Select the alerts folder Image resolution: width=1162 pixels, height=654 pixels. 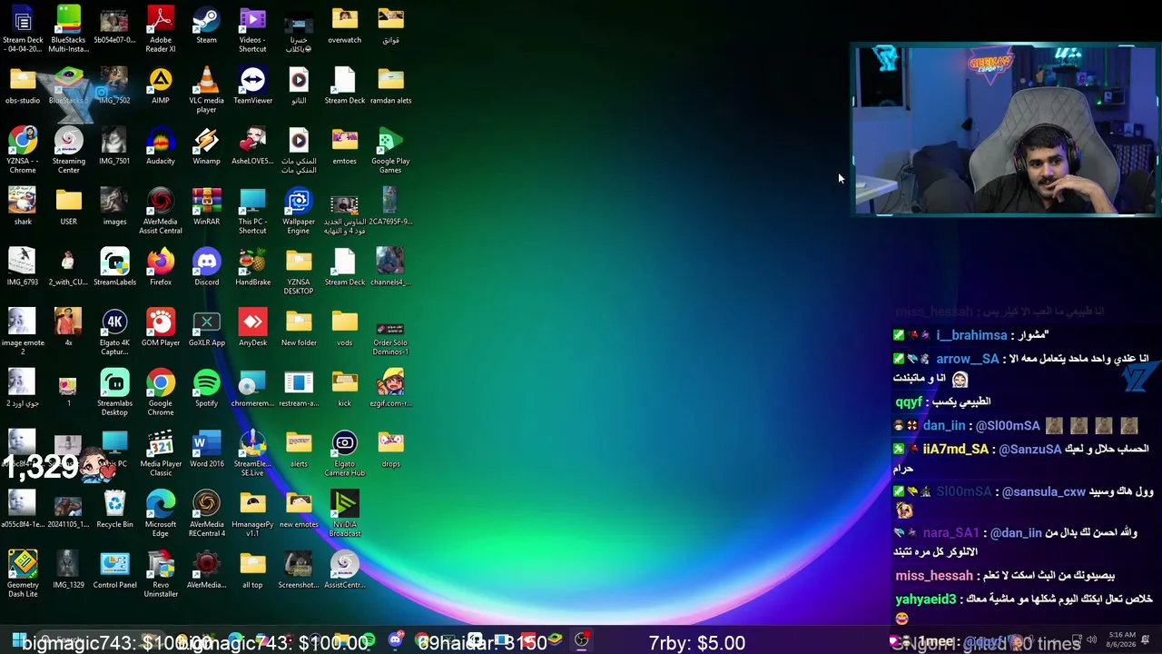[299, 449]
